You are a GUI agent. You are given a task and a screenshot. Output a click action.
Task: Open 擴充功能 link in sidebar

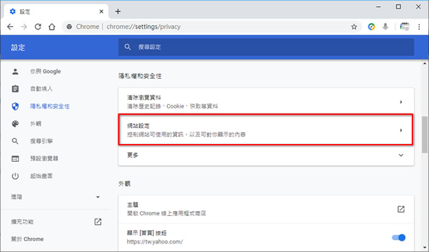(x=22, y=221)
